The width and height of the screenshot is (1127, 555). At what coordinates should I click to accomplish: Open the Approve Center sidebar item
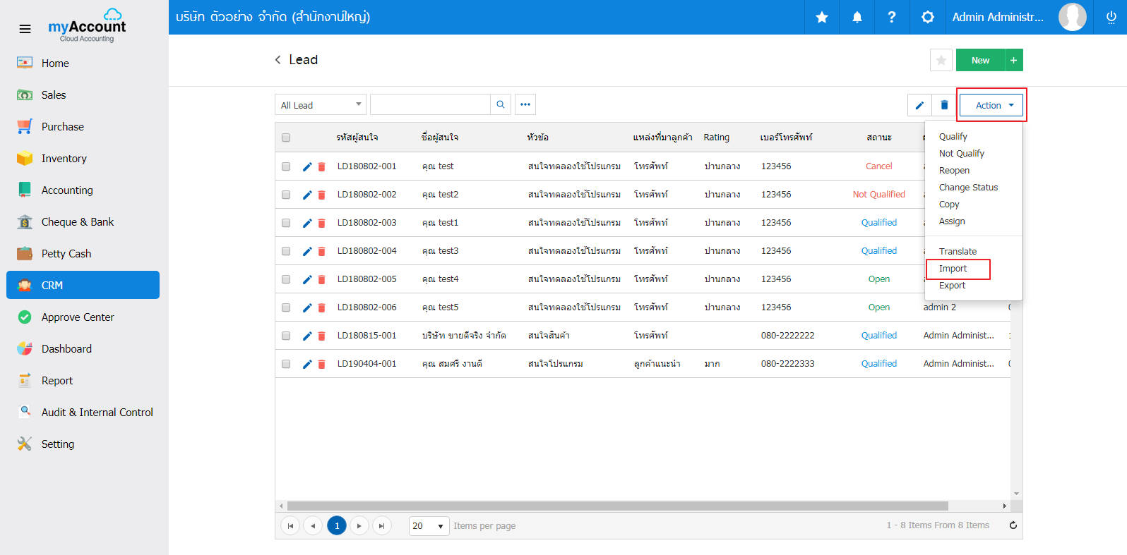(83, 317)
